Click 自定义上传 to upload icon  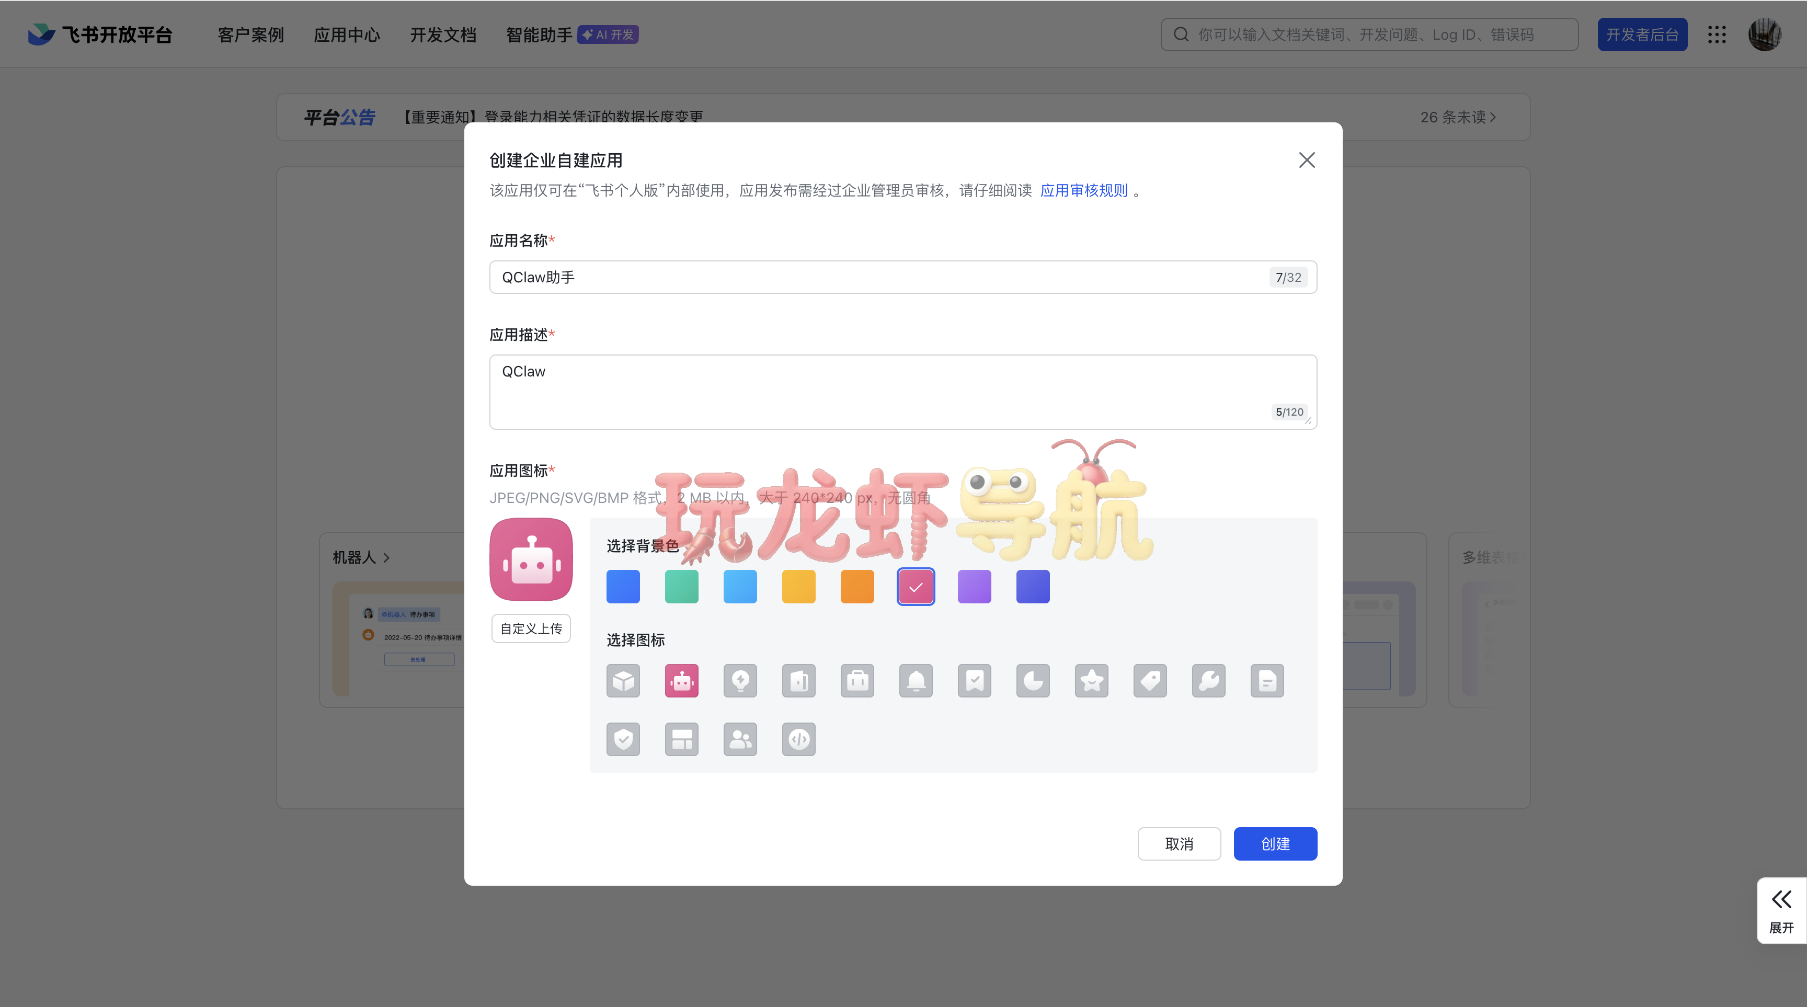(531, 628)
